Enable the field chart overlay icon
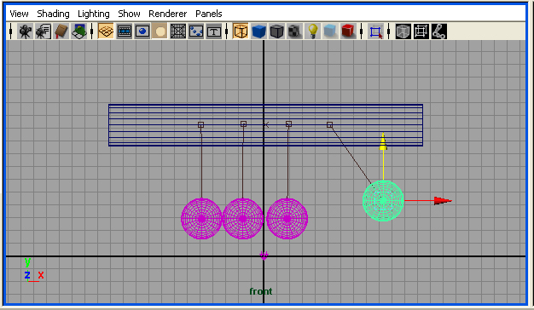Viewport: 534px width, 310px height. click(x=178, y=32)
